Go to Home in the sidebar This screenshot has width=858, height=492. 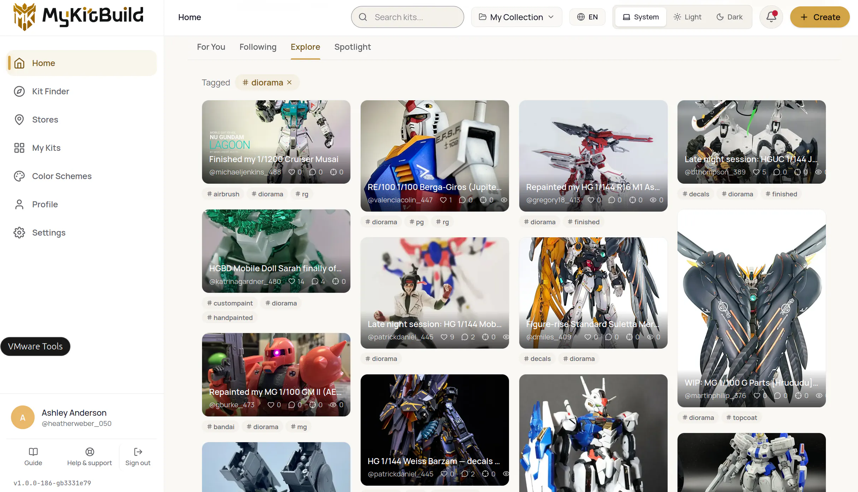pos(82,63)
